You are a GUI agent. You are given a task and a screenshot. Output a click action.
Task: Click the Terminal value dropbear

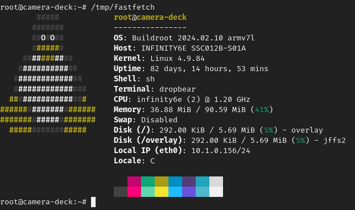[177, 89]
